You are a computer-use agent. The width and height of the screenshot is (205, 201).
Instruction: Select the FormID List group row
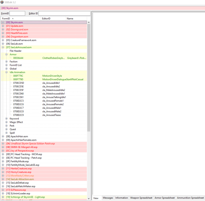tap(44, 65)
